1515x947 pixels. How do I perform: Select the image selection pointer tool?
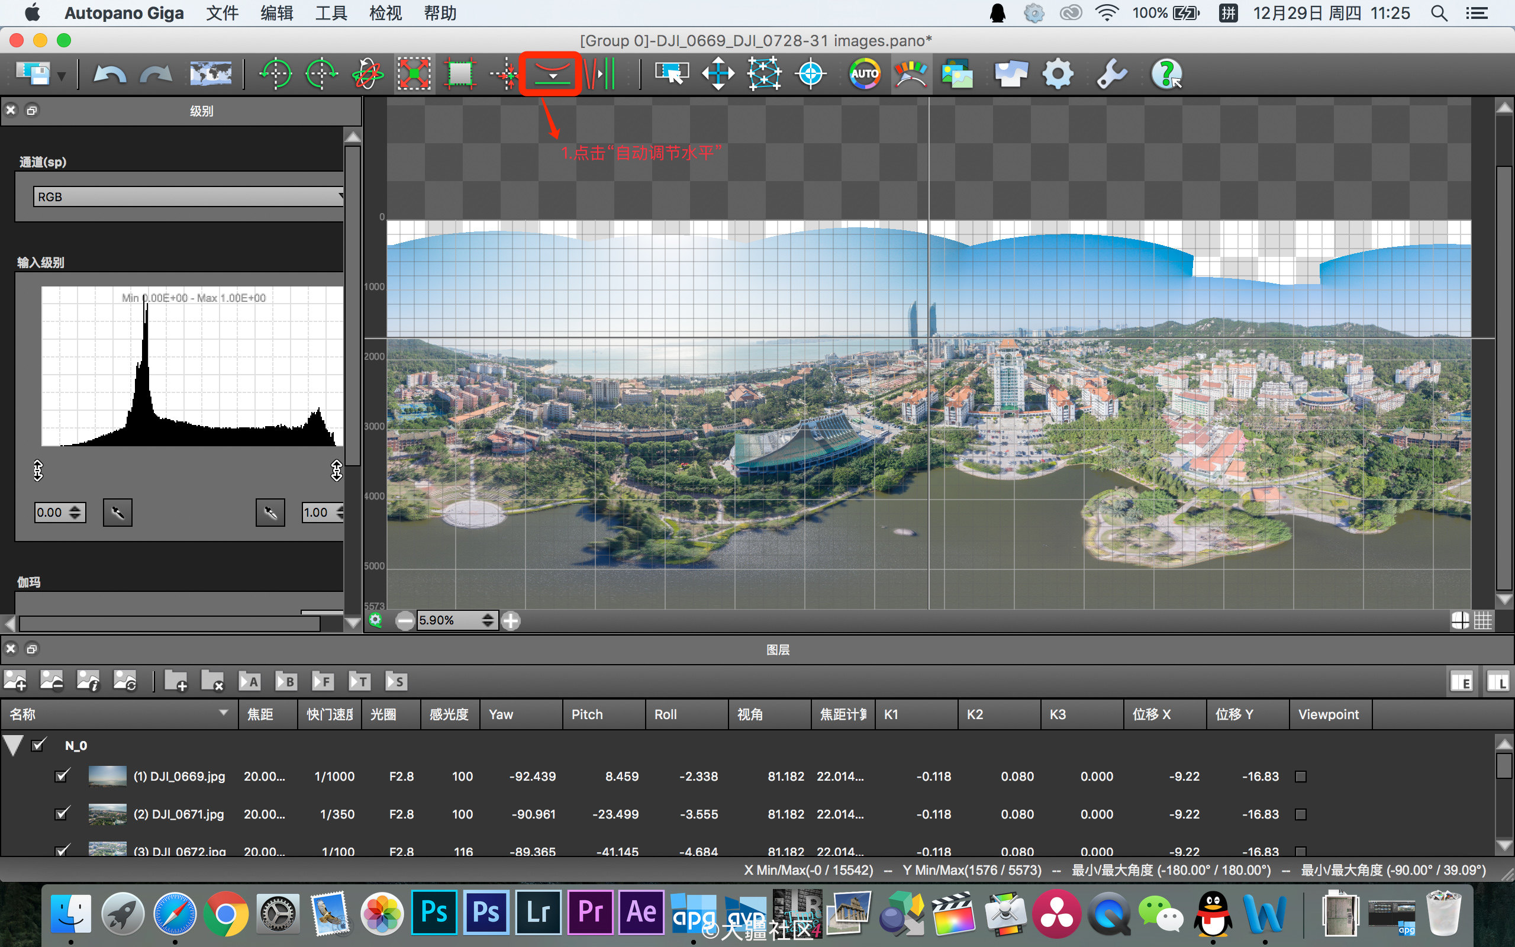pos(672,74)
